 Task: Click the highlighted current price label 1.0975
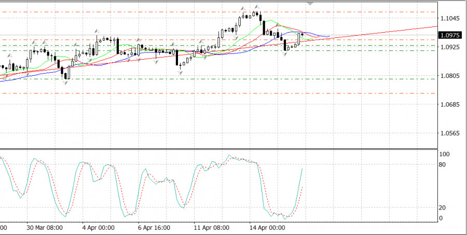coord(449,35)
